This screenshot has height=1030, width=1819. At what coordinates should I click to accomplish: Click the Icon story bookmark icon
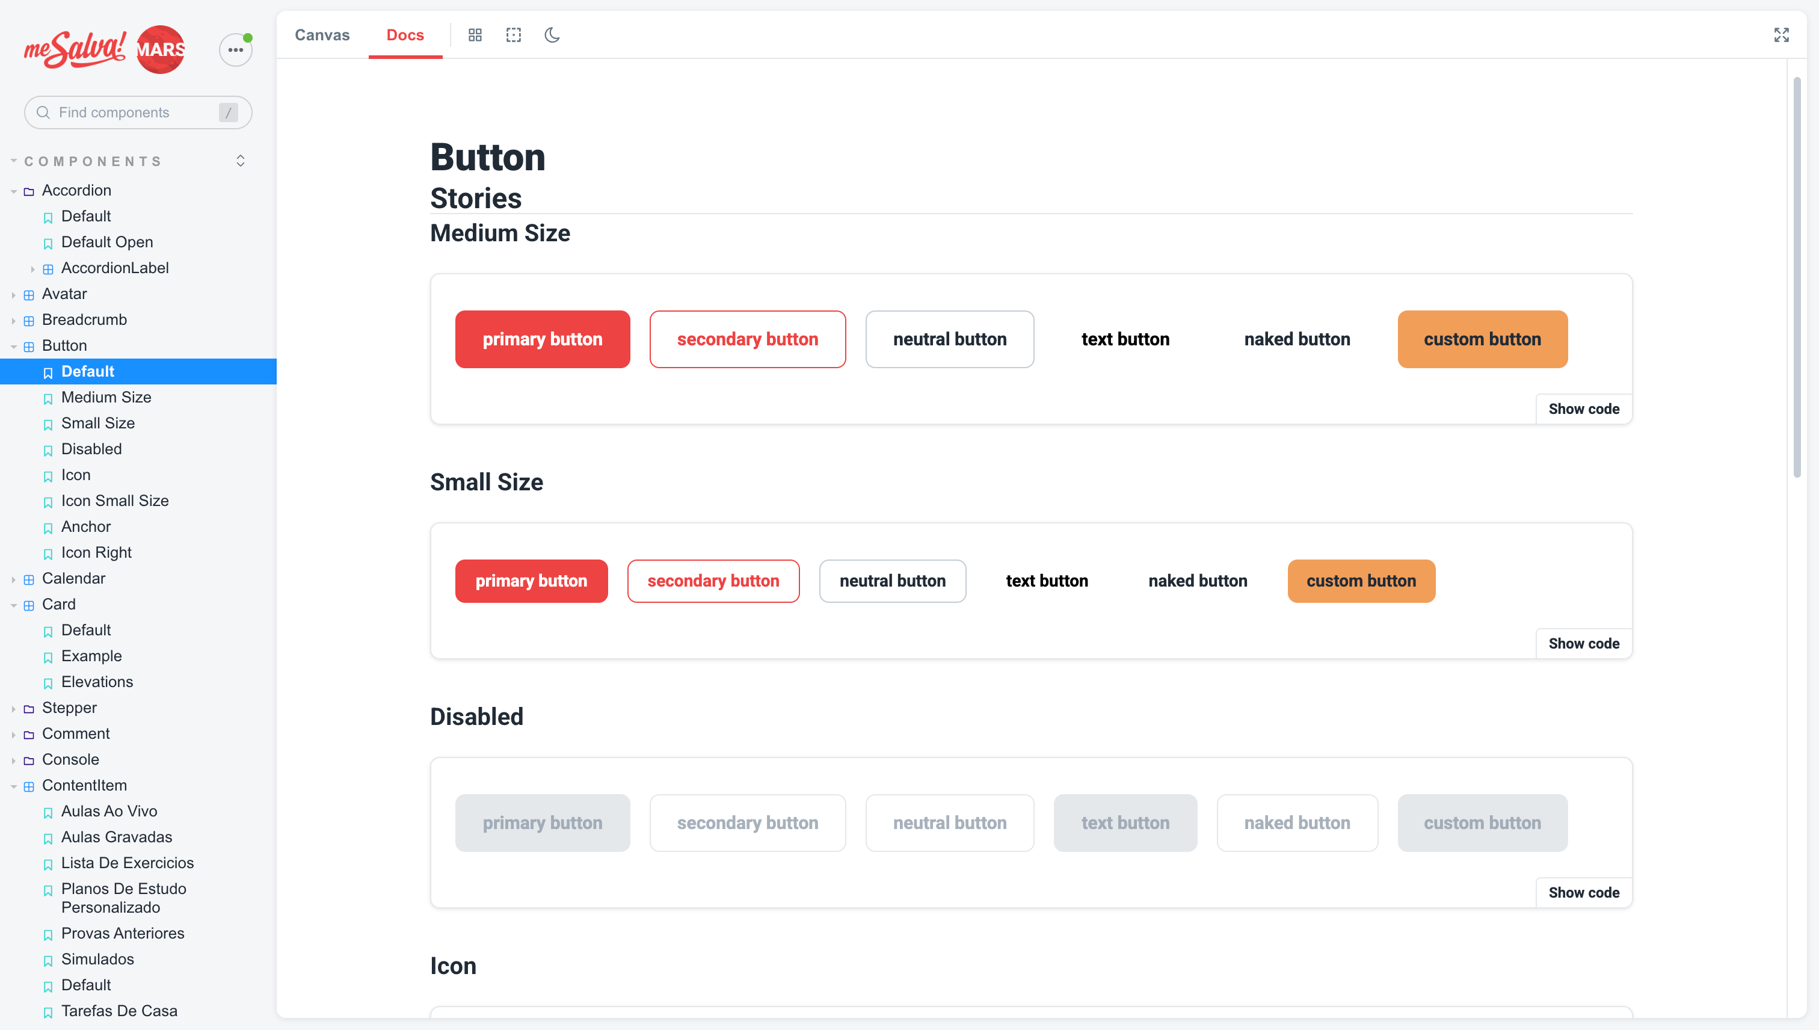pyautogui.click(x=48, y=476)
